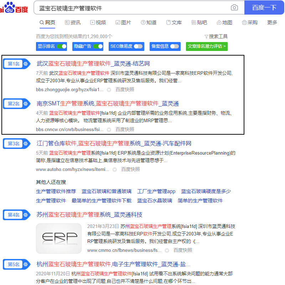
Task: Open result 武汉蓝宝石玻璃生产管理软件_蓝灵通-结艺网
Action: click(x=93, y=64)
